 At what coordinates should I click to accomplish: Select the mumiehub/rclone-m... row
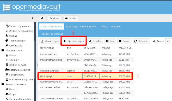pos(86,82)
